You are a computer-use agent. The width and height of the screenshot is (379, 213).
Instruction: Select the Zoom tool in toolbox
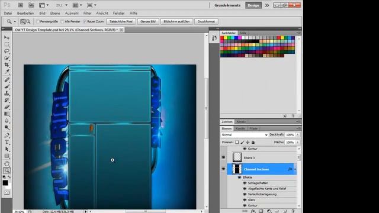7,170
